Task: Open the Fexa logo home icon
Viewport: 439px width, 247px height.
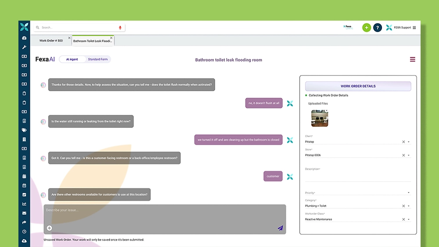Action: 24,27
